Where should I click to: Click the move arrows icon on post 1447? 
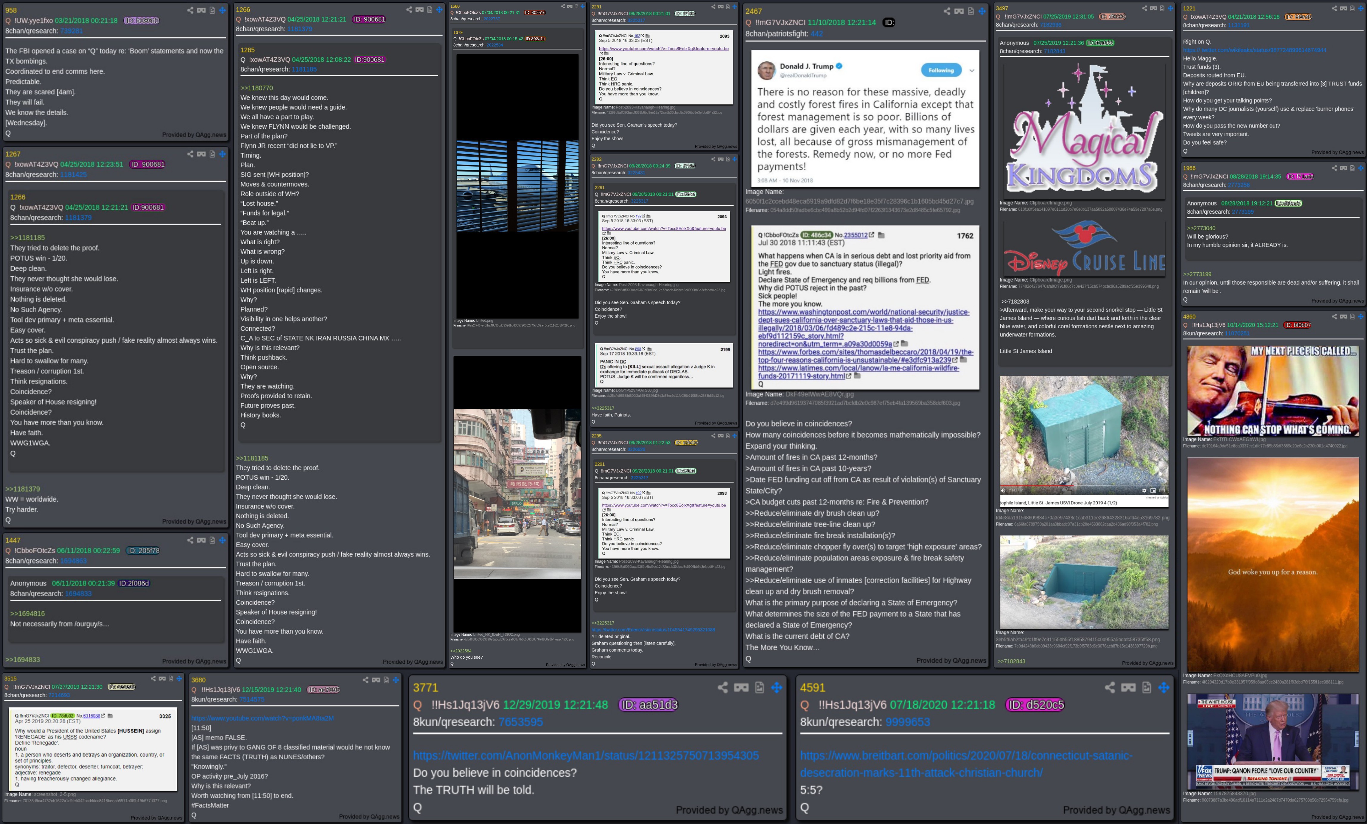(223, 540)
